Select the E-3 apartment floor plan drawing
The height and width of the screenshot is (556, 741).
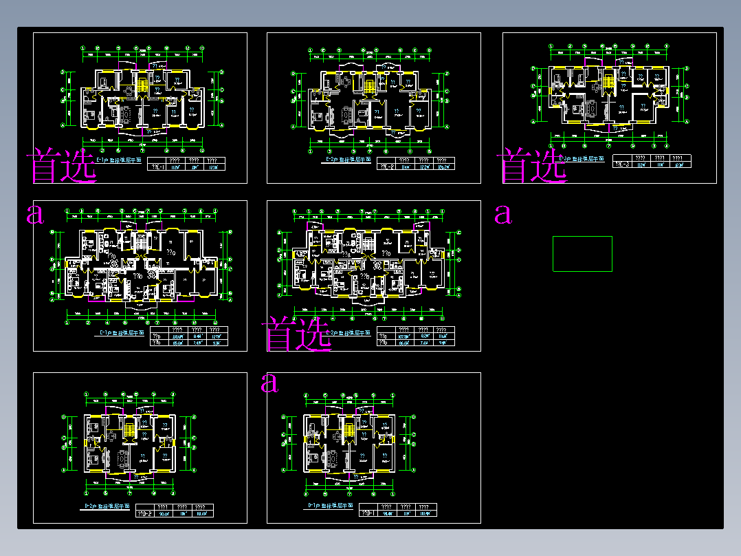(x=609, y=95)
